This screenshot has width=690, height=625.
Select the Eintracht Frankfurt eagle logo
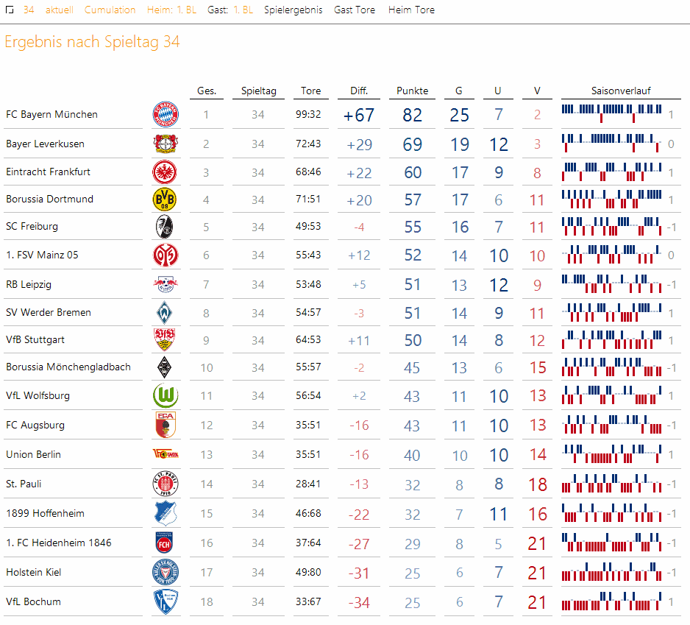[165, 172]
